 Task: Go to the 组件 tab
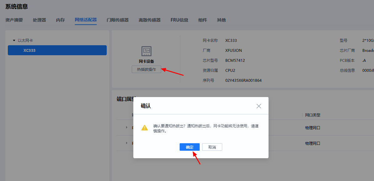[x=202, y=20]
